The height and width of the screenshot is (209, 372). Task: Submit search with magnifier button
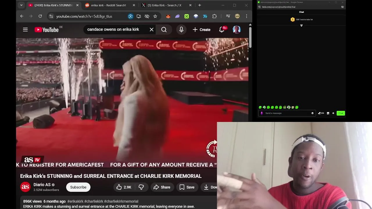point(164,30)
